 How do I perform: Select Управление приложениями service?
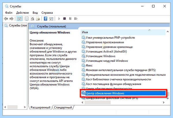pyautogui.click(x=105, y=42)
